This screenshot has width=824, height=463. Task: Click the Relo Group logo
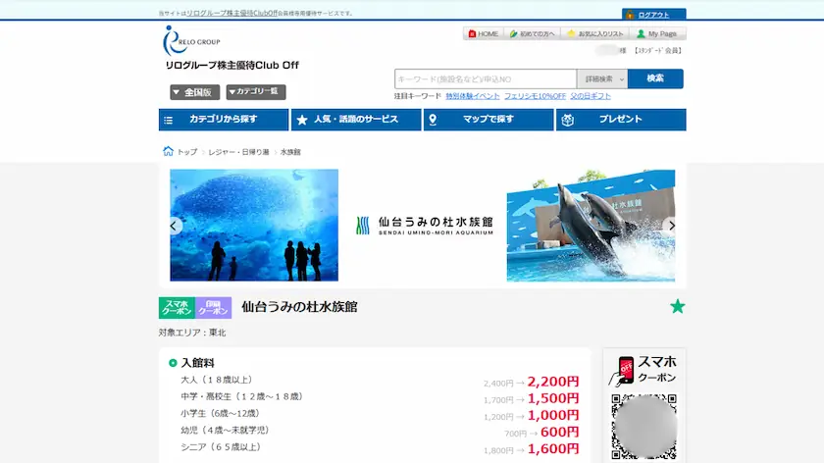[192, 41]
